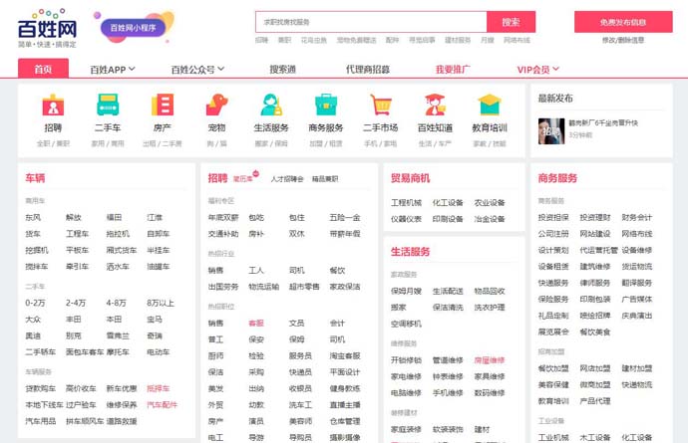Click the 修改/删除信息 link

[x=623, y=40]
